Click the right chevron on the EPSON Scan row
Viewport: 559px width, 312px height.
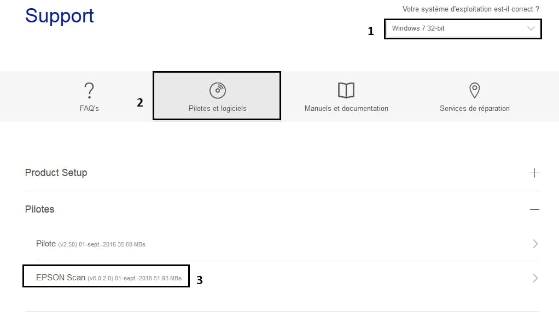535,278
